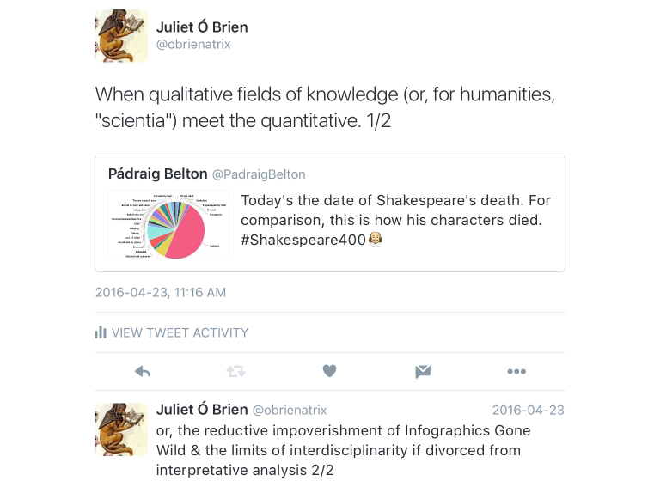View Tweet Activity details

[x=180, y=332]
